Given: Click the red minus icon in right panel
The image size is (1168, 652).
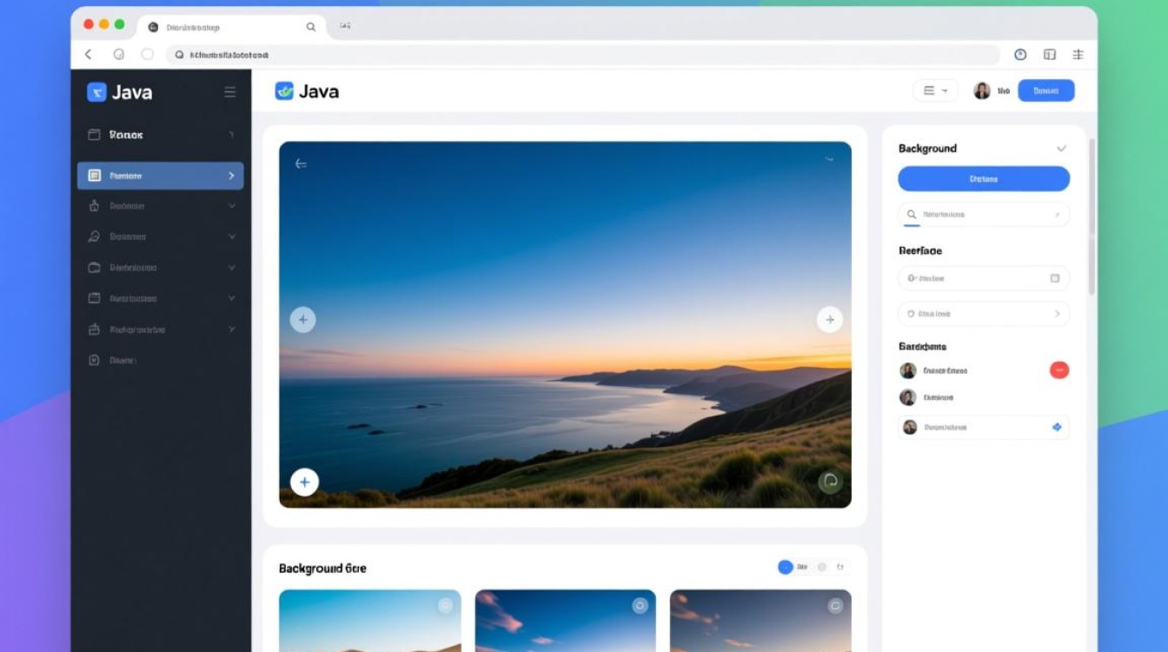Looking at the screenshot, I should point(1058,370).
